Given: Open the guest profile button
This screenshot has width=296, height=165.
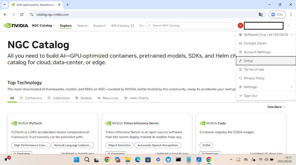Looking at the screenshot, I should [277, 15].
